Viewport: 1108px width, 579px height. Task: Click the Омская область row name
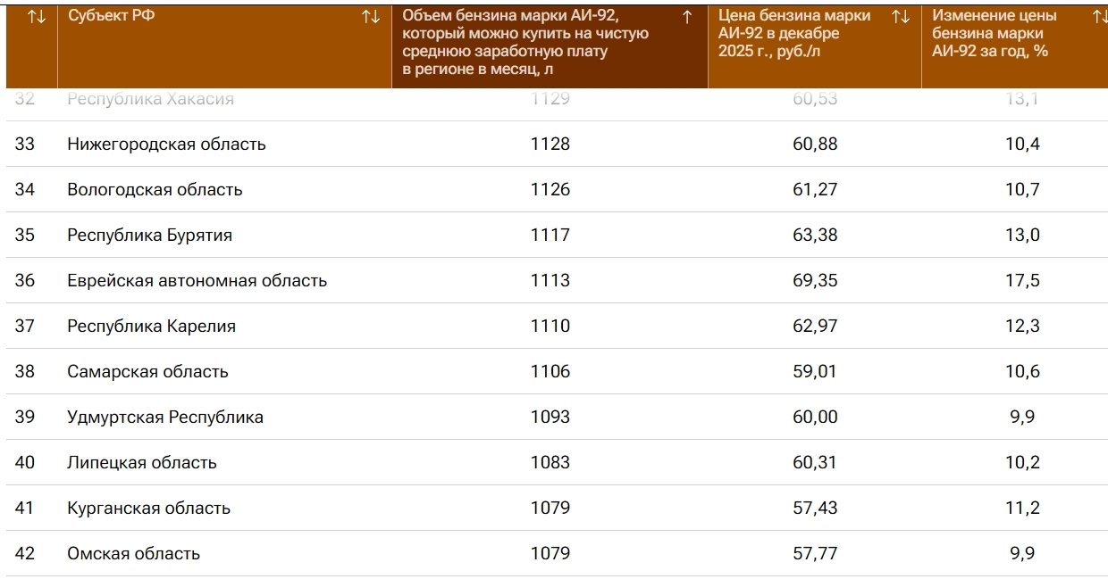pyautogui.click(x=133, y=554)
